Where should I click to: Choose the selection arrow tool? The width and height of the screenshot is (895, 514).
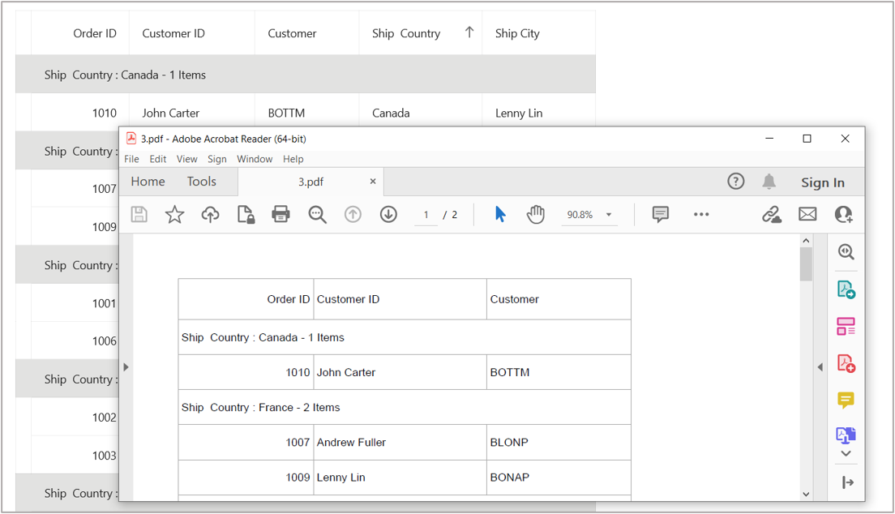tap(500, 215)
